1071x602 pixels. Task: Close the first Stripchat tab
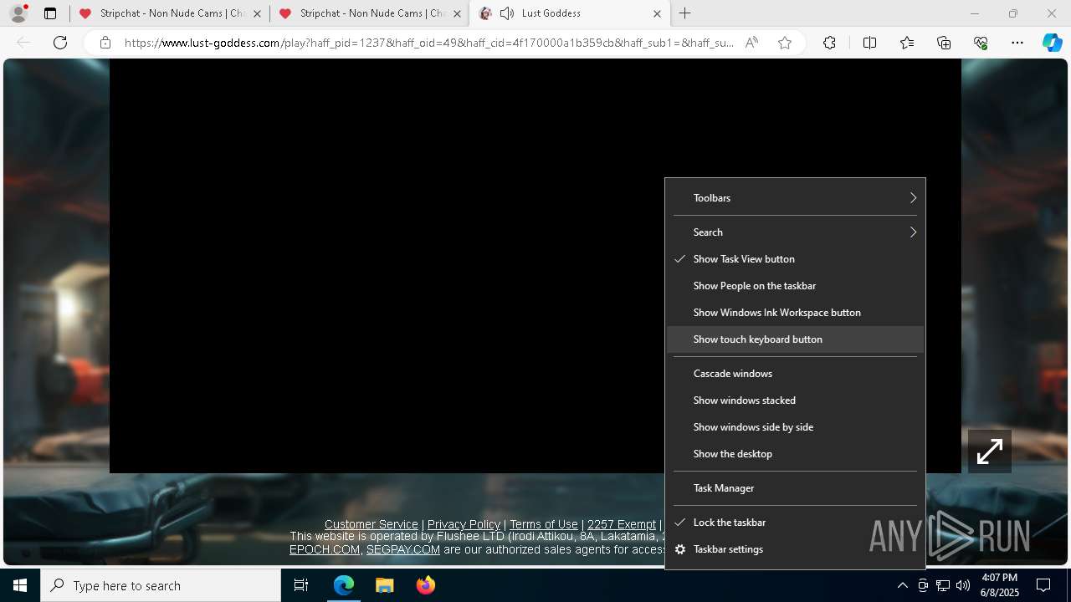coord(257,13)
